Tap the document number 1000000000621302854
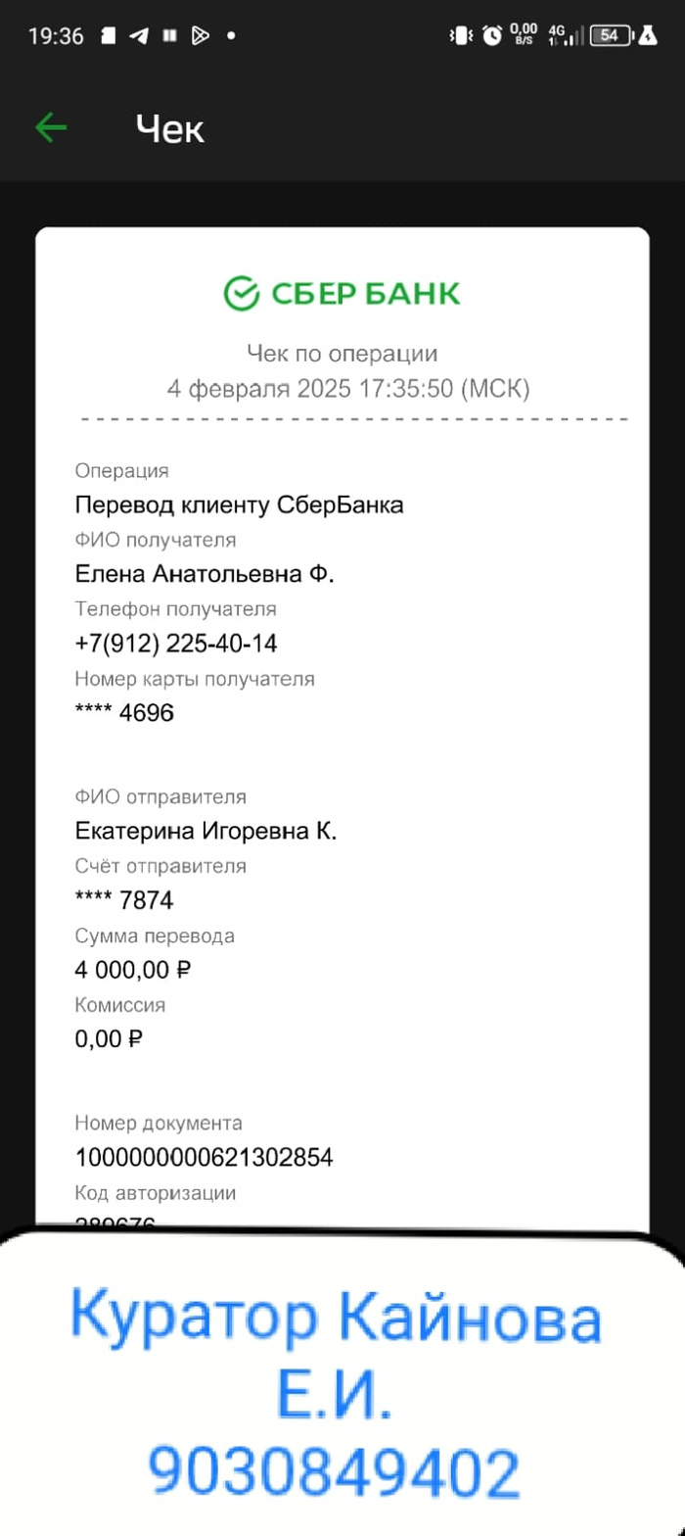 coord(204,1158)
